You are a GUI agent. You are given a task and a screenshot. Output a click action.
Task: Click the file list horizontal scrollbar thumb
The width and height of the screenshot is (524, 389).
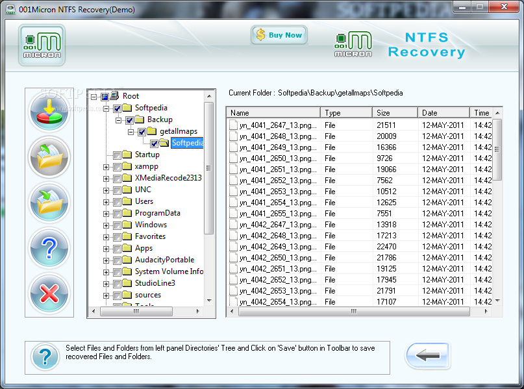pos(354,311)
